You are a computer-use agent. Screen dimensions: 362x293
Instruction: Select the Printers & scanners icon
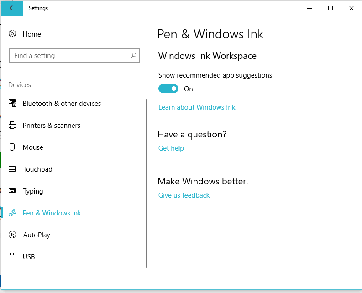[x=12, y=125]
